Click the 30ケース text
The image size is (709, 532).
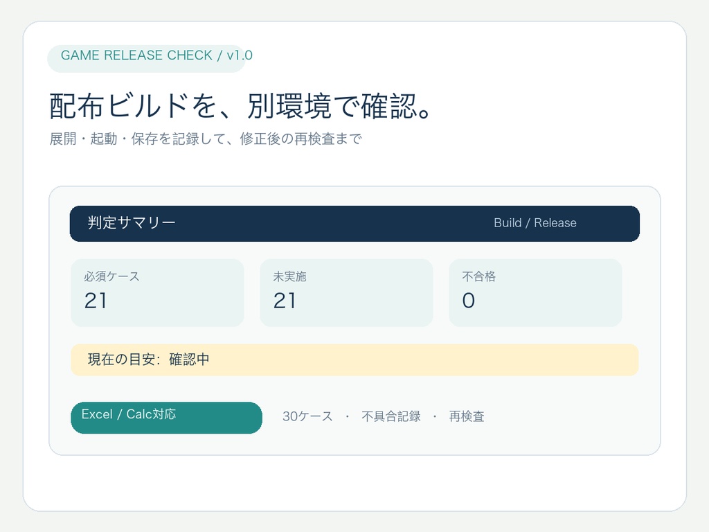point(307,416)
